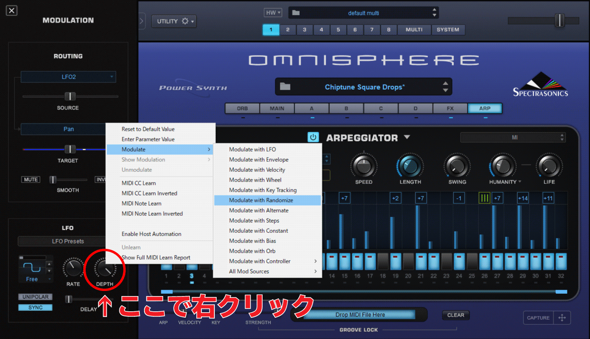Expand Modulate with Controller submenu

(x=267, y=261)
